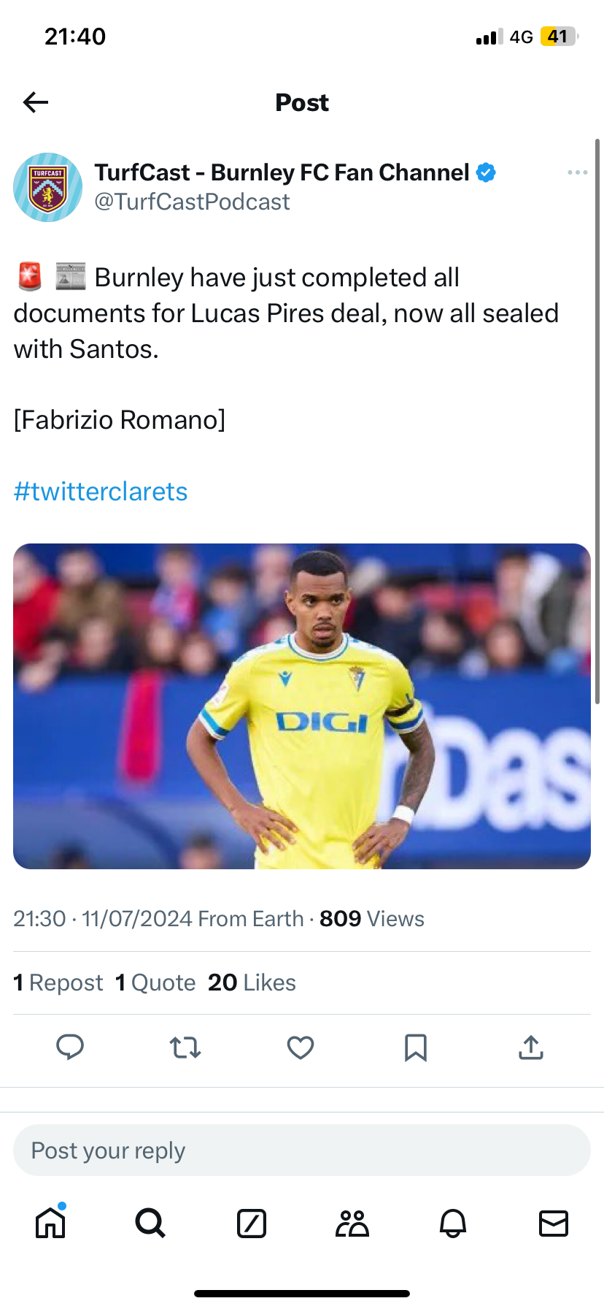This screenshot has width=604, height=1309.
Task: Go to Home tab in bottom bar
Action: [x=50, y=1223]
